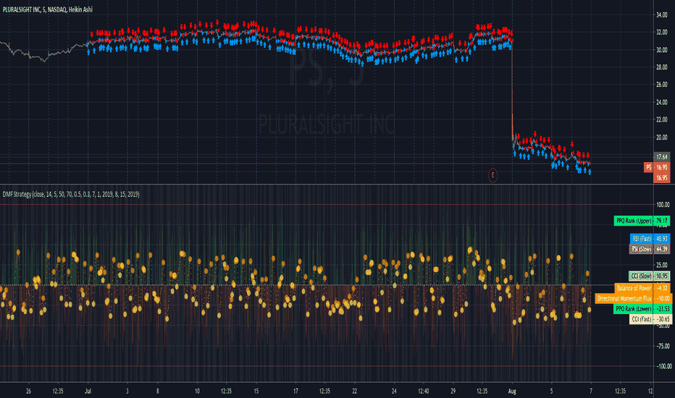This screenshot has width=675, height=398.
Task: Click the Jul date on time axis
Action: coord(88,391)
